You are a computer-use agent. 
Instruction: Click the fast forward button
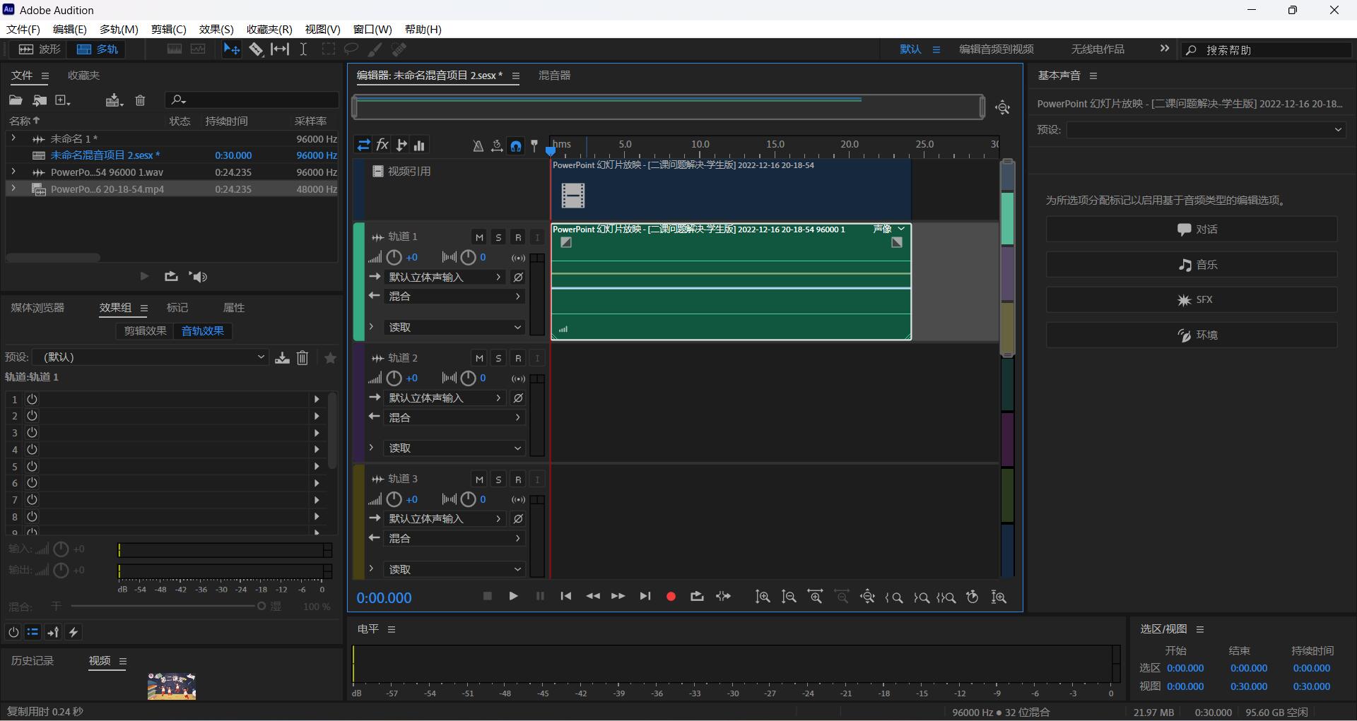tap(618, 597)
